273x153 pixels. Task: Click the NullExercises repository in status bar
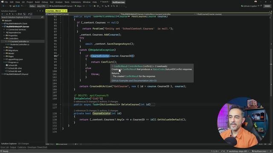point(260,151)
